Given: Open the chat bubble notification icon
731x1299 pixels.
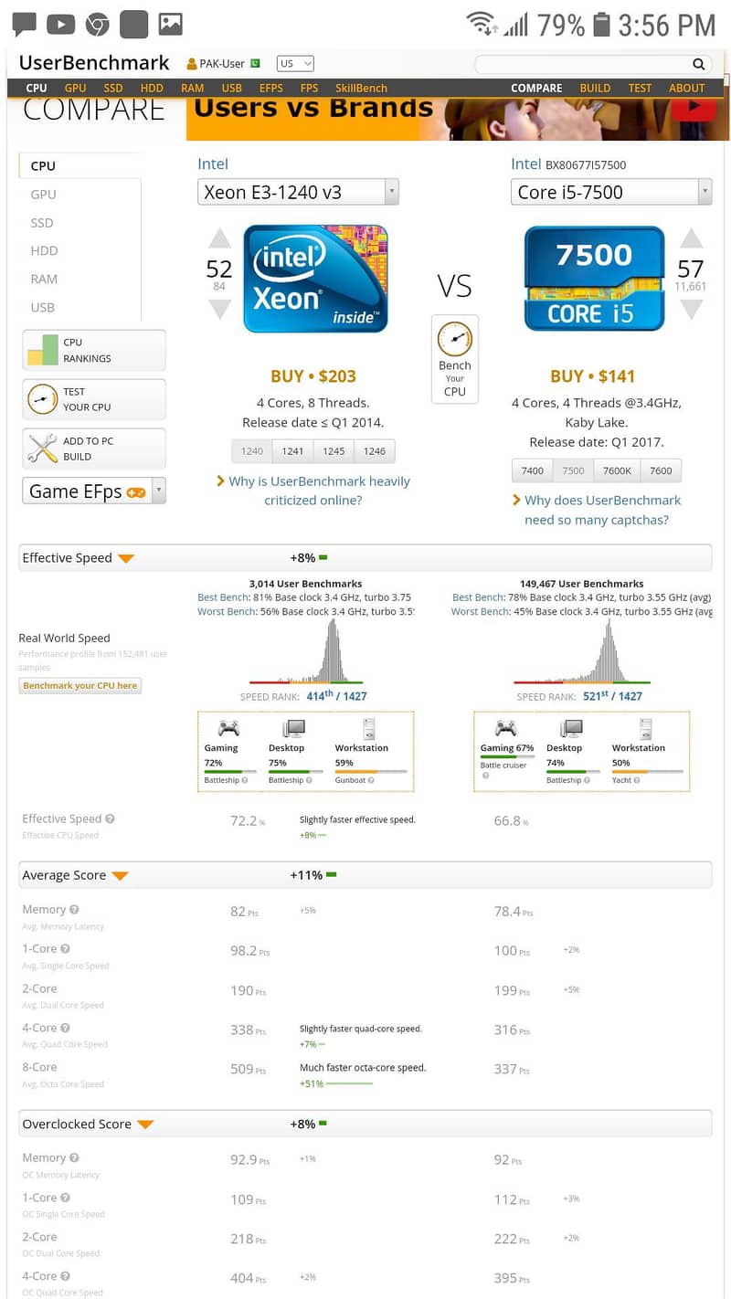Looking at the screenshot, I should pyautogui.click(x=25, y=24).
